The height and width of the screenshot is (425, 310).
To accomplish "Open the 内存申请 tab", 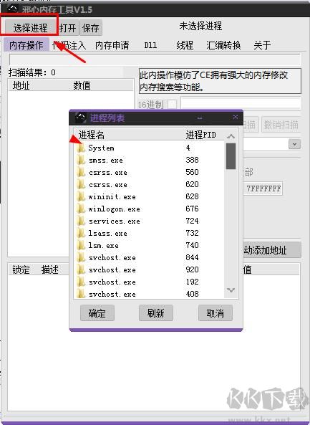I will tap(112, 45).
